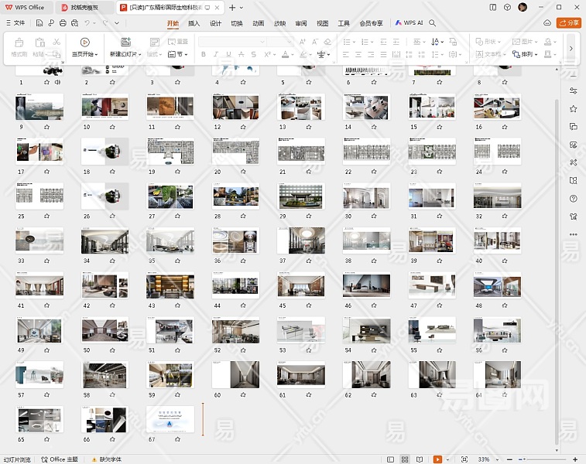
Task: Start slideshow from status bar play button
Action: point(437,459)
